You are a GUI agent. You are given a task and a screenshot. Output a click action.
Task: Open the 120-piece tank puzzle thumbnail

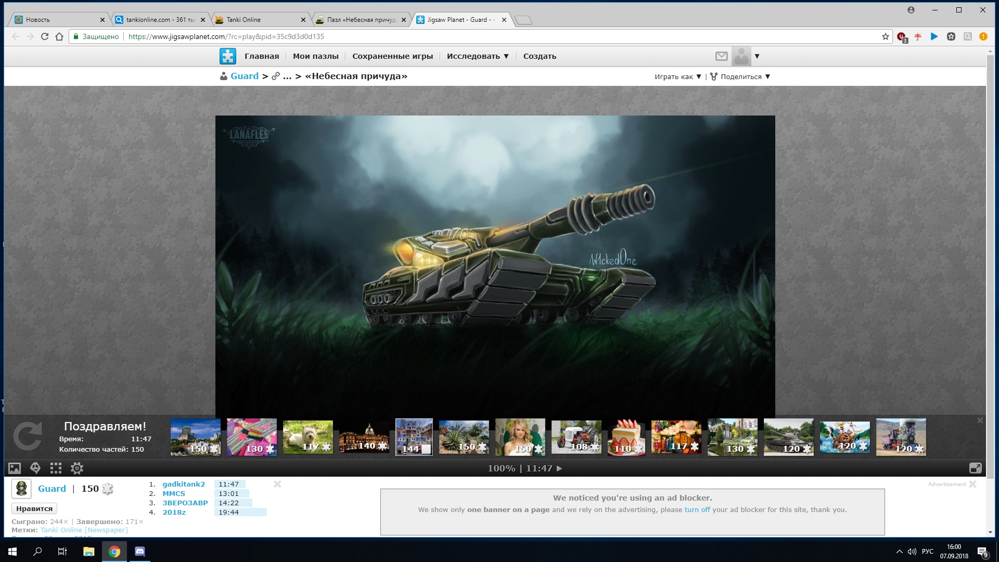pyautogui.click(x=789, y=437)
